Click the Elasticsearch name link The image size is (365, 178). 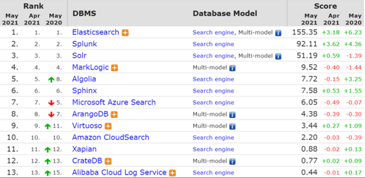[x=96, y=32]
